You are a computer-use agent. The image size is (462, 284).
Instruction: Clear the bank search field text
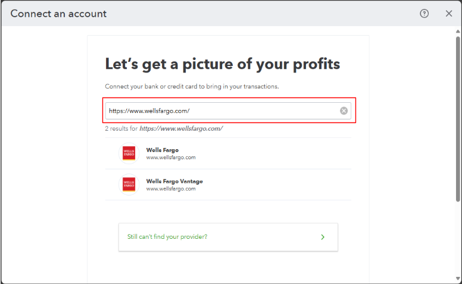[344, 111]
